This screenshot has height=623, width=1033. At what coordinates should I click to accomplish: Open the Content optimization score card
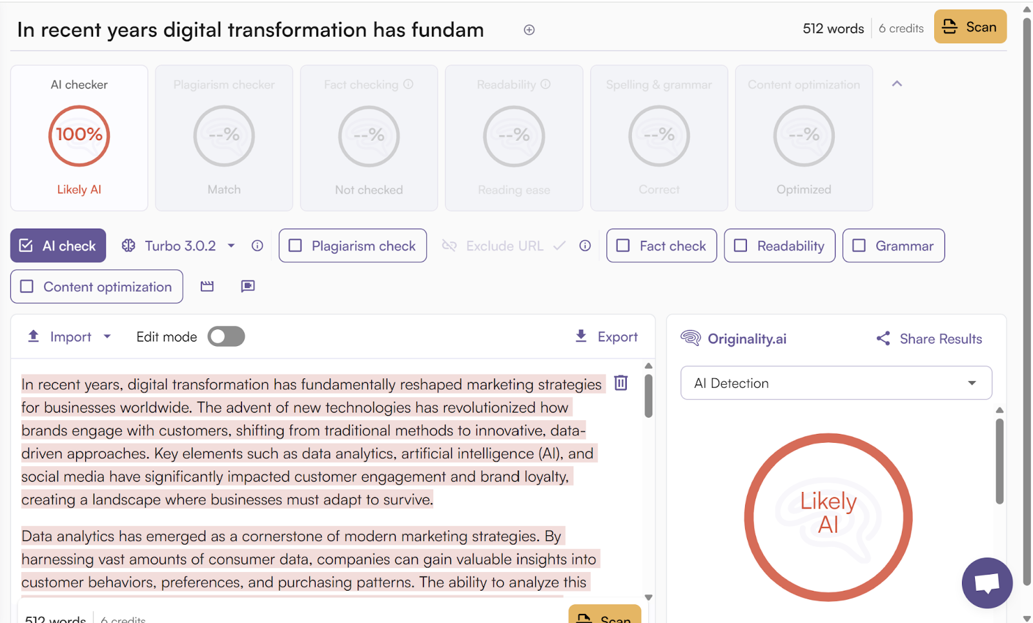pyautogui.click(x=804, y=138)
